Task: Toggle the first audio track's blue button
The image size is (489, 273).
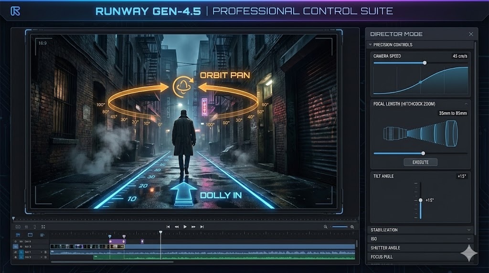Action: click(21, 252)
